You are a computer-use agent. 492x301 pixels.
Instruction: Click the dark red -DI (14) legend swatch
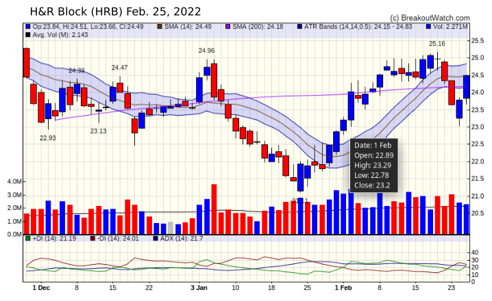[x=93, y=239]
